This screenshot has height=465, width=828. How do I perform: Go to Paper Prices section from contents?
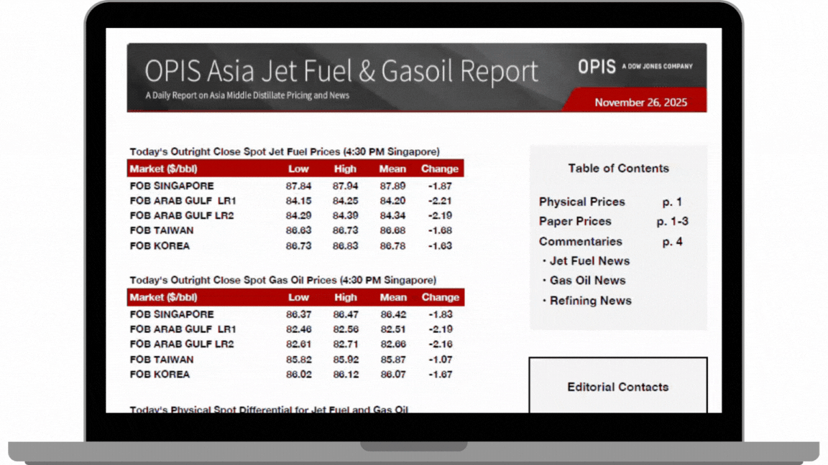point(575,221)
